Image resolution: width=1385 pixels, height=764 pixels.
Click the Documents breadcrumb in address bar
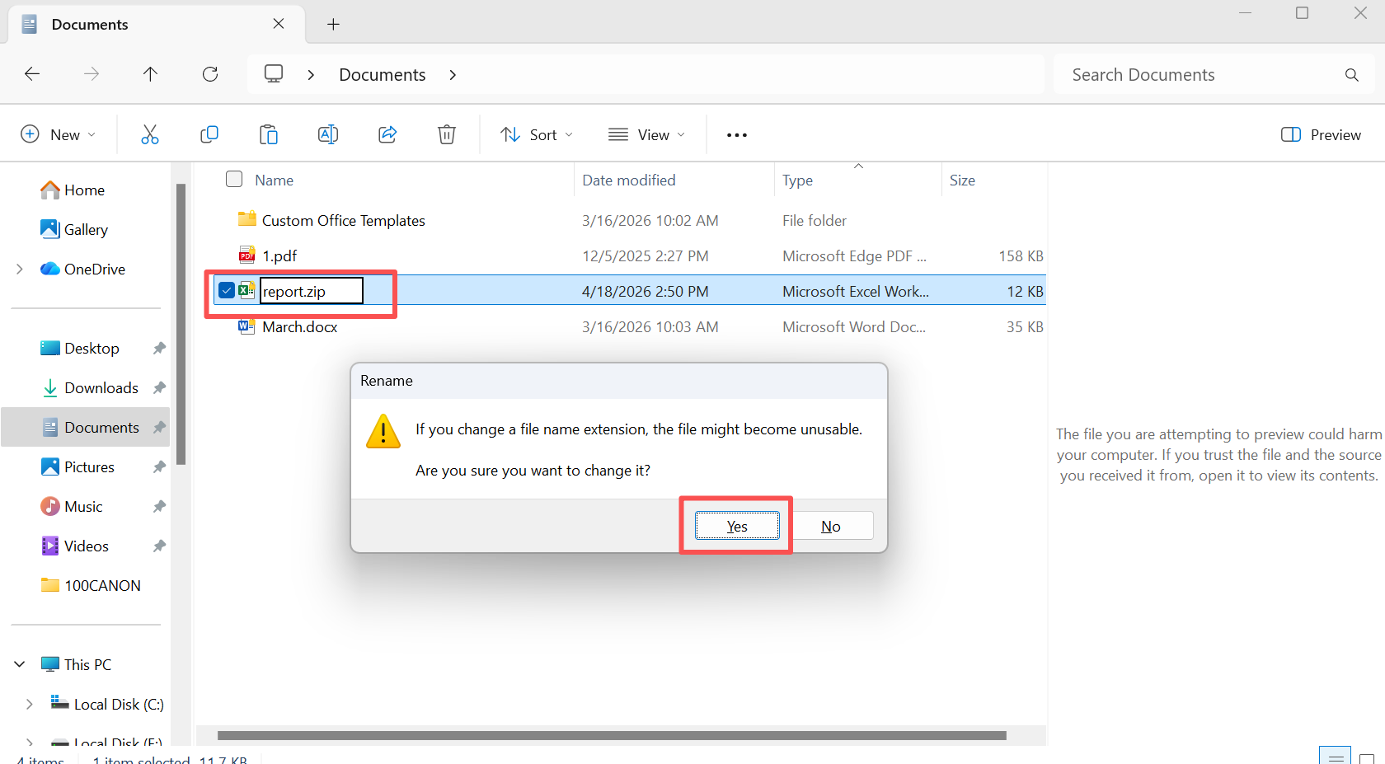tap(383, 75)
